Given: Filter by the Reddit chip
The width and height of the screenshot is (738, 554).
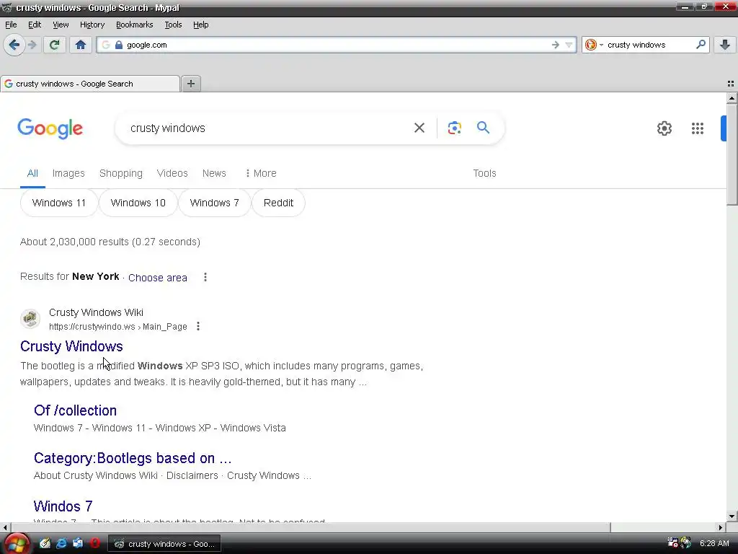Looking at the screenshot, I should [278, 203].
